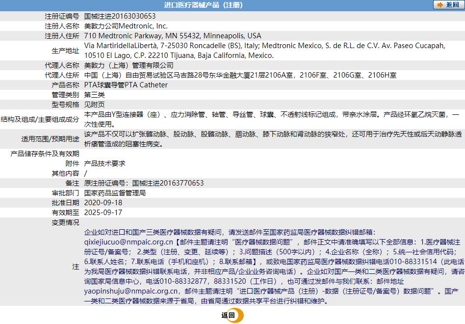Click the 注册人名称 label
The width and height of the screenshot is (465, 324).
(62, 26)
